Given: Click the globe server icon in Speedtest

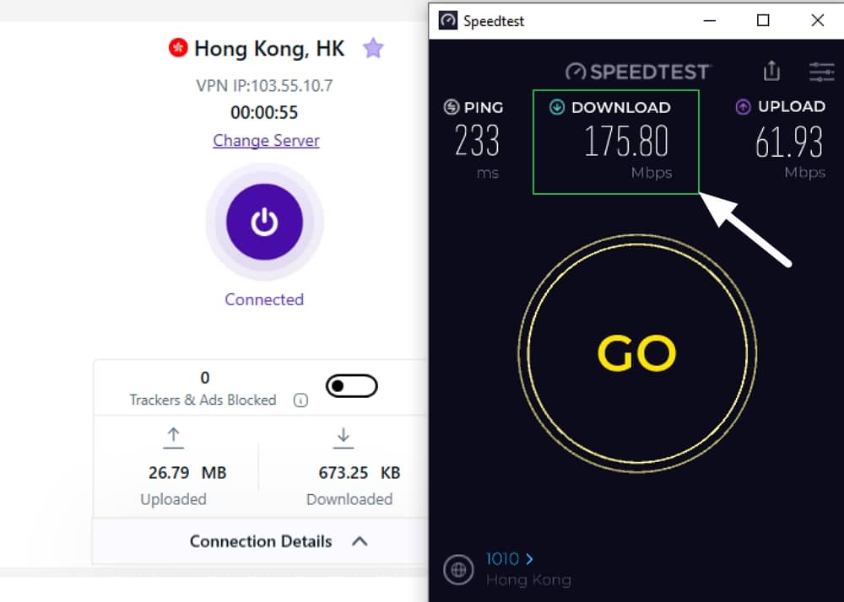Looking at the screenshot, I should coord(458,570).
